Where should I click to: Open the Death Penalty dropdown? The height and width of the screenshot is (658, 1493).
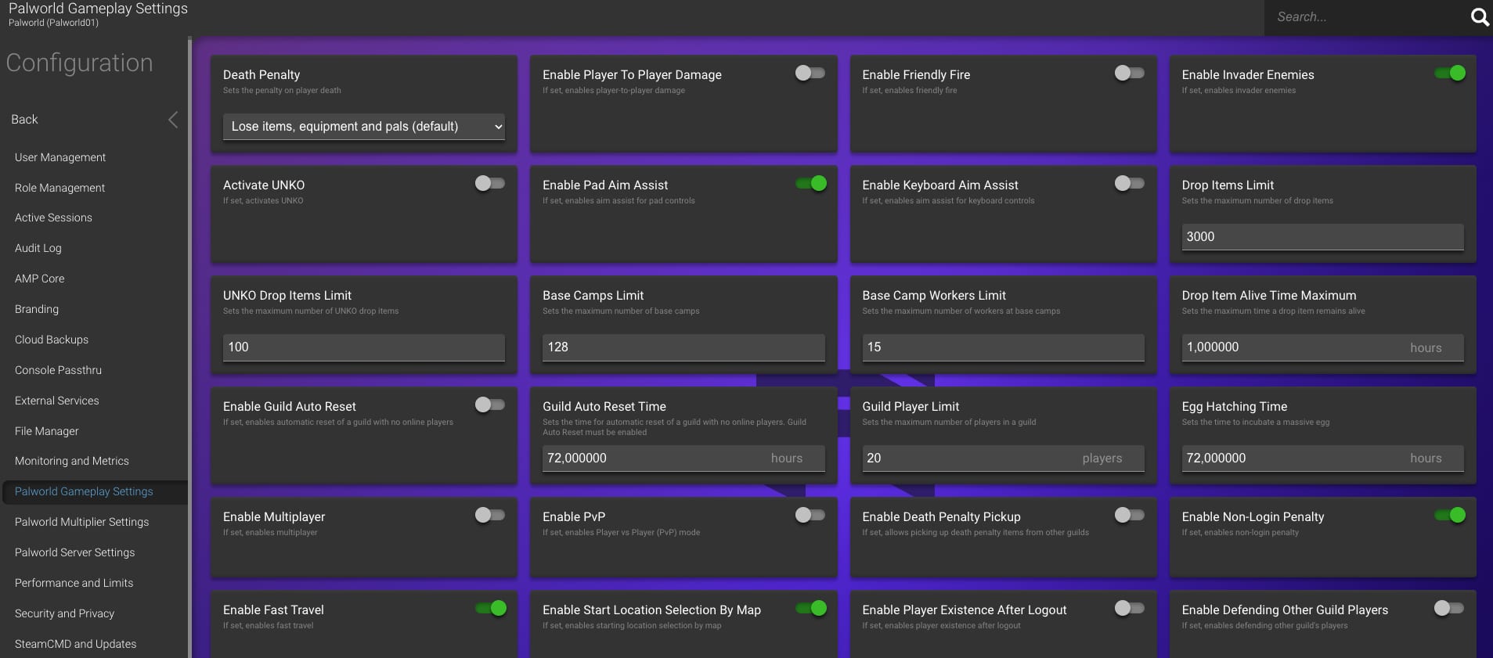point(364,127)
